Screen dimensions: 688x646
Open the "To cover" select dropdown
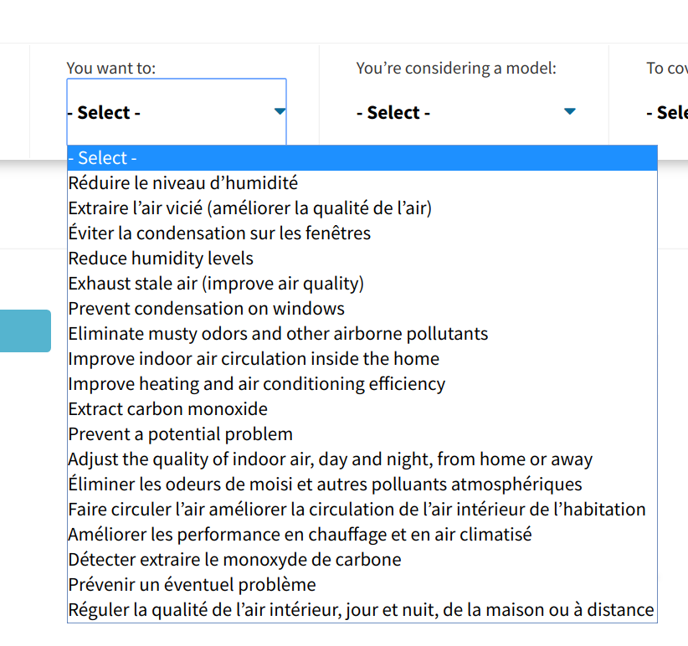pos(667,112)
